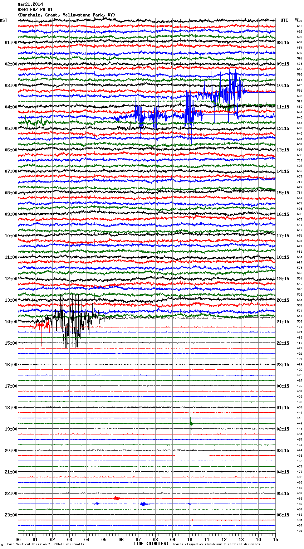Click the 19:15 UTC time label

click(283, 279)
